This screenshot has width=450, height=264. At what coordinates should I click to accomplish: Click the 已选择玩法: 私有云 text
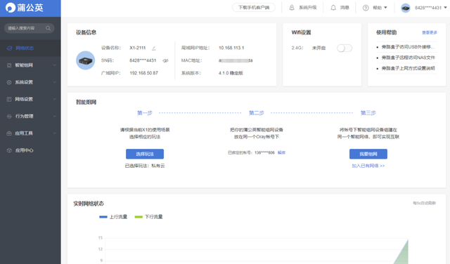pos(145,166)
